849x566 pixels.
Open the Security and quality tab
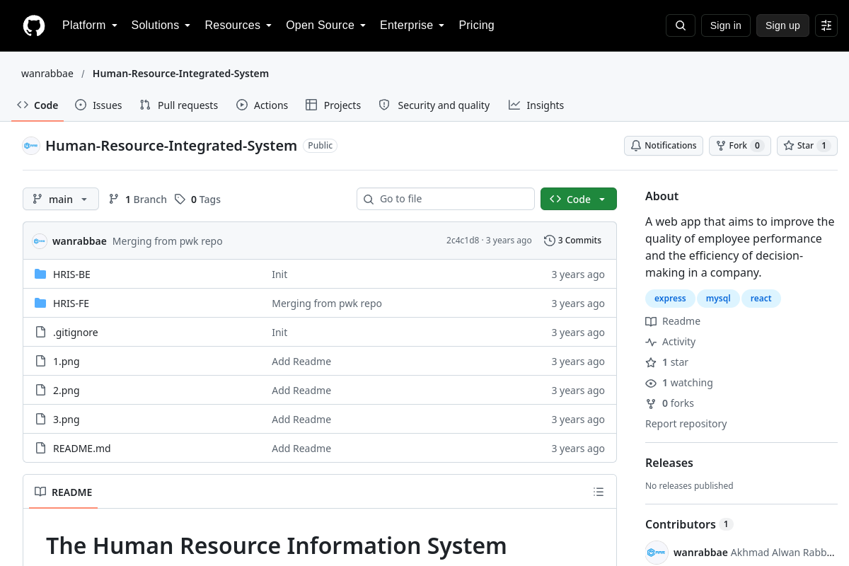434,105
